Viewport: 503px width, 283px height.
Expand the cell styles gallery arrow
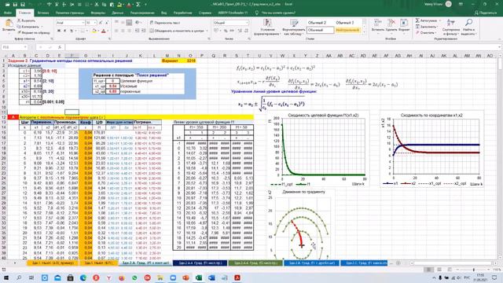[x=364, y=32]
